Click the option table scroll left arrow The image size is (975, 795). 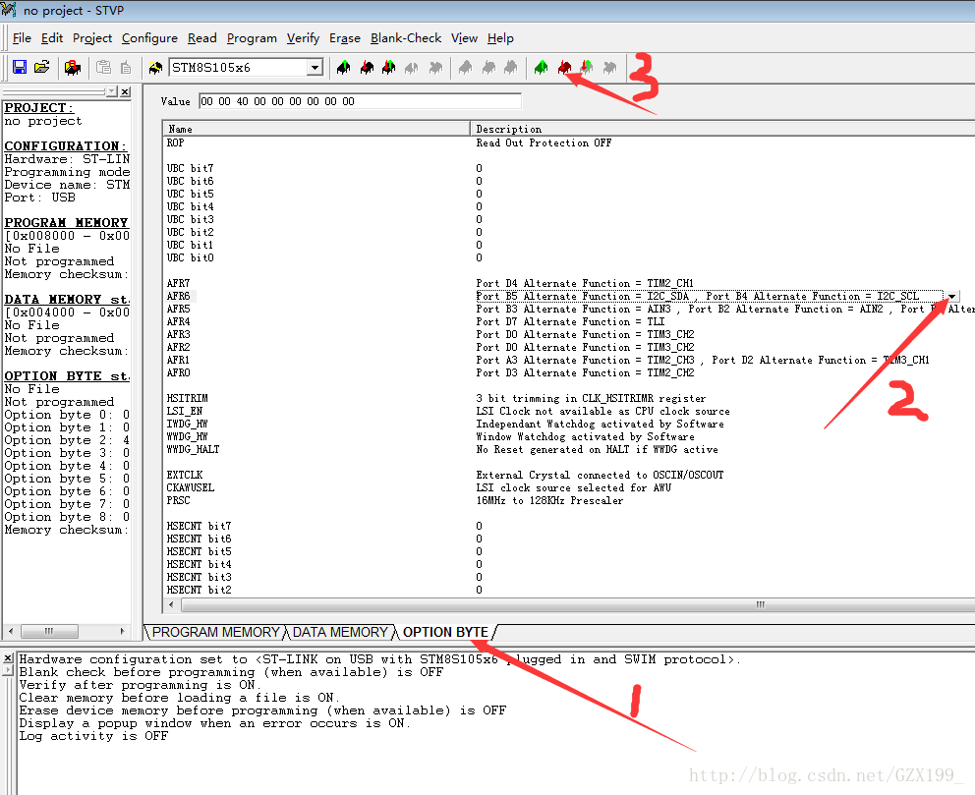[171, 604]
